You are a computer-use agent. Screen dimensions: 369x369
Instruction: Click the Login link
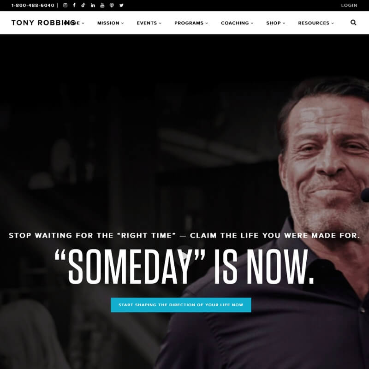coord(349,5)
